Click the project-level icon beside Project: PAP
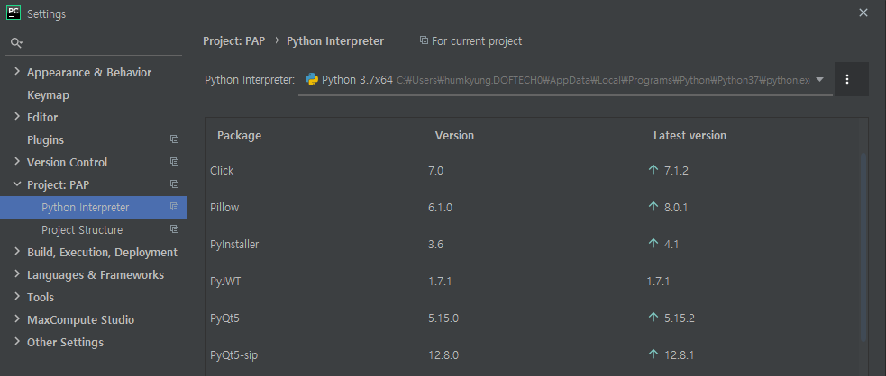 174,184
